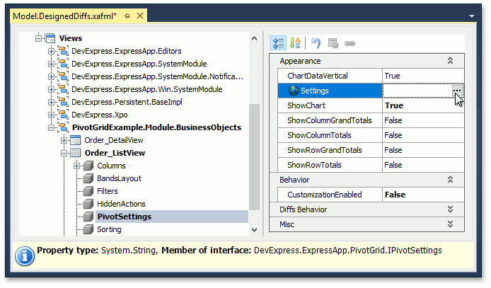
Task: Collapse the Appearance category
Action: tap(450, 60)
